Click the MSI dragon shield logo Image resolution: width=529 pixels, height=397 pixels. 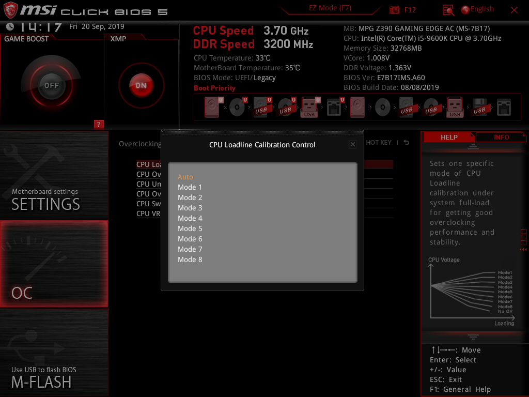point(10,10)
